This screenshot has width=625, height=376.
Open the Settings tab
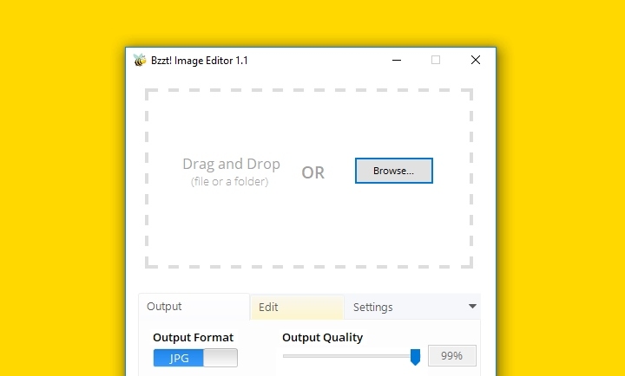[404, 308]
